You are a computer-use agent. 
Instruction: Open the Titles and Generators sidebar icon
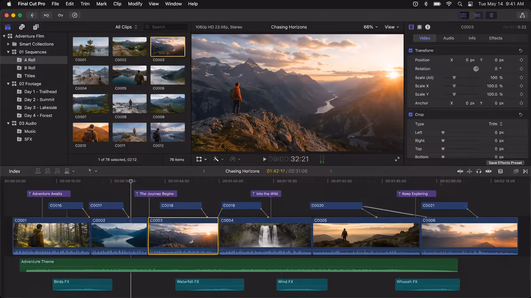point(35,27)
